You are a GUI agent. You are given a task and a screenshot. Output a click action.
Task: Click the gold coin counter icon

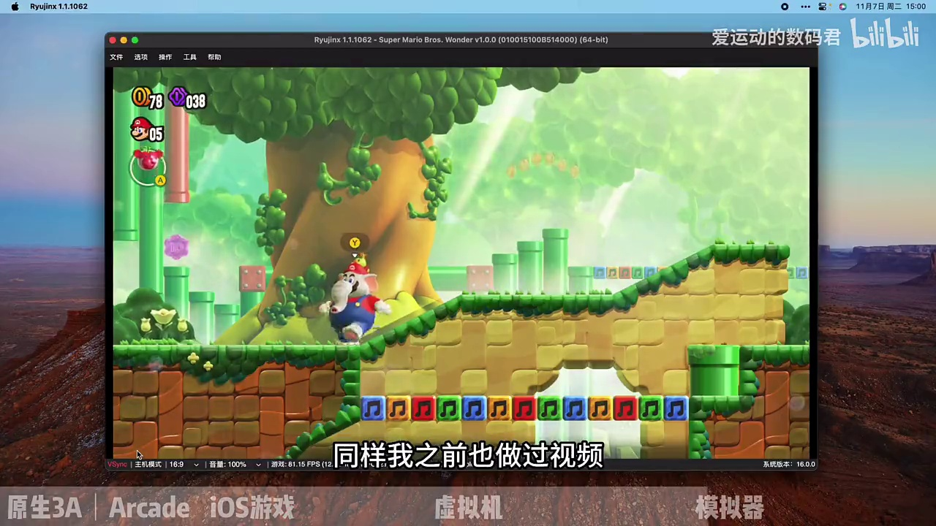click(140, 96)
